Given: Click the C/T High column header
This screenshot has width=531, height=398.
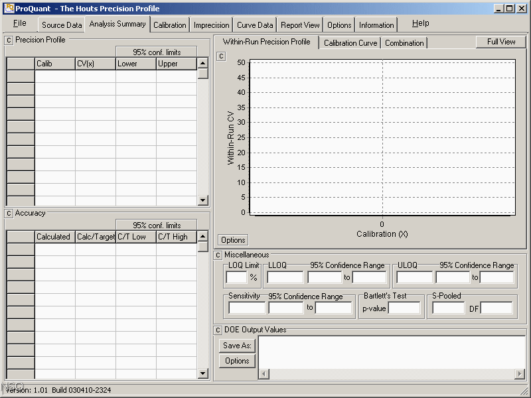Looking at the screenshot, I should point(177,237).
